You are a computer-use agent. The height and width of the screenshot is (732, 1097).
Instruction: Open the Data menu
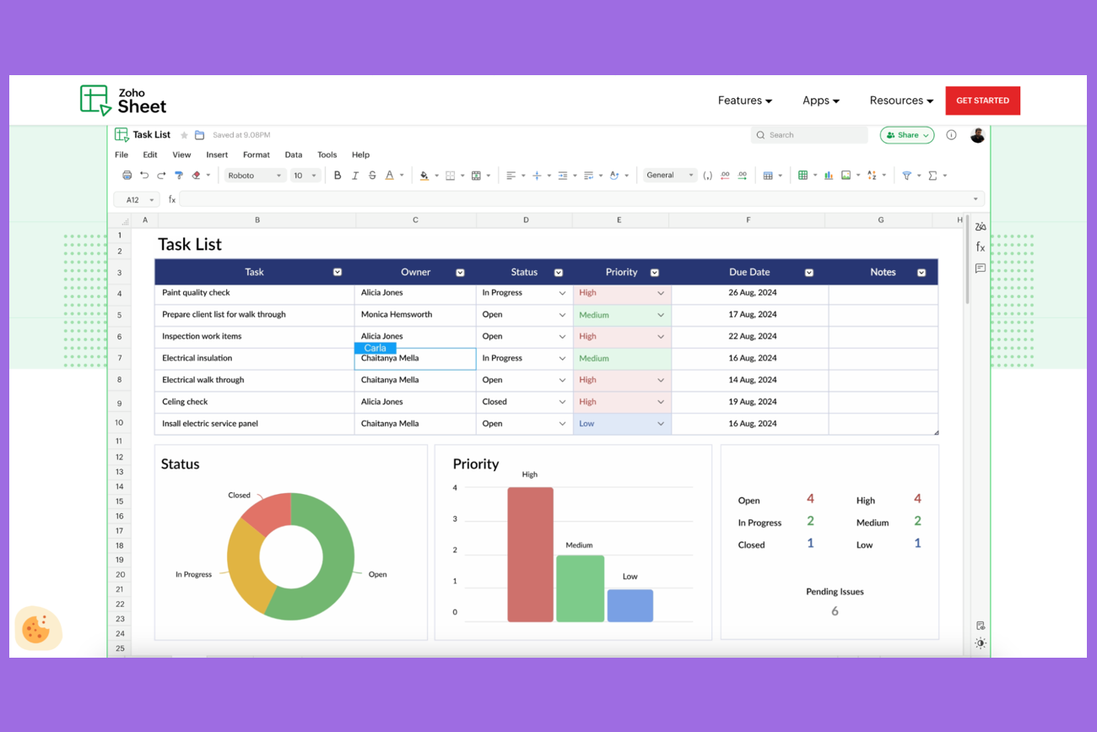click(293, 155)
